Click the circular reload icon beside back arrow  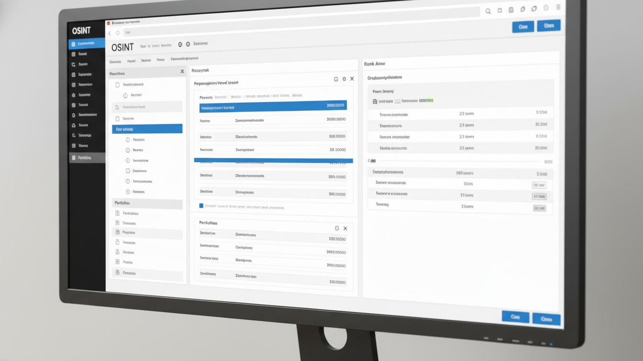118,33
